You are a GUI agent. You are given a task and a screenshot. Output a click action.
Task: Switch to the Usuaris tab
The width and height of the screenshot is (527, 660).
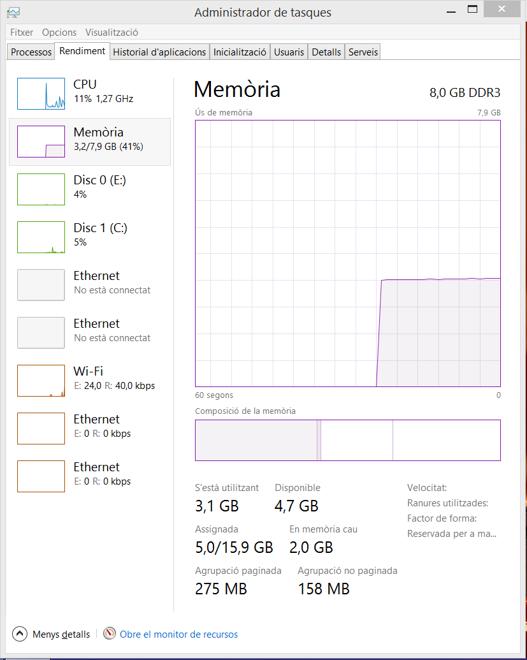(289, 52)
